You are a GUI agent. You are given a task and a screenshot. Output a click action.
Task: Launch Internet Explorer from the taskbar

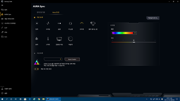click(34, 99)
